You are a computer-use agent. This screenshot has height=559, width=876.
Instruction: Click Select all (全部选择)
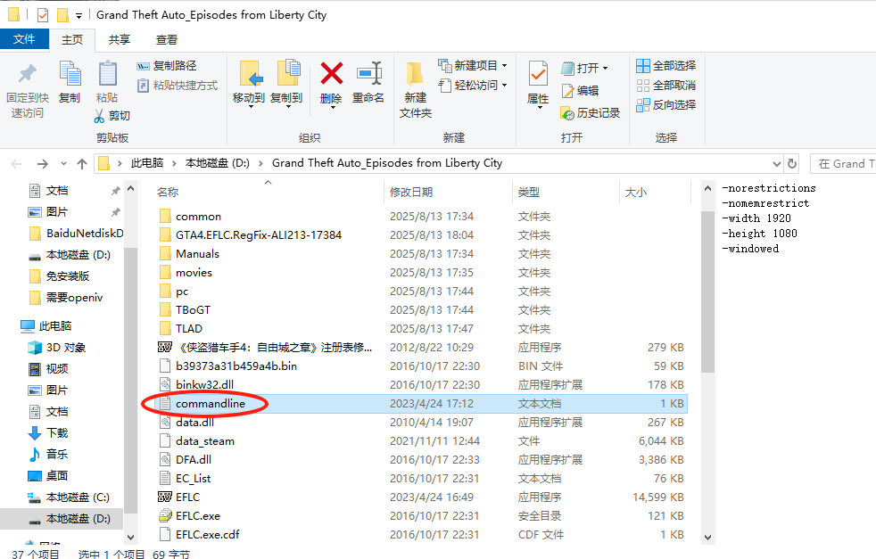coord(666,66)
